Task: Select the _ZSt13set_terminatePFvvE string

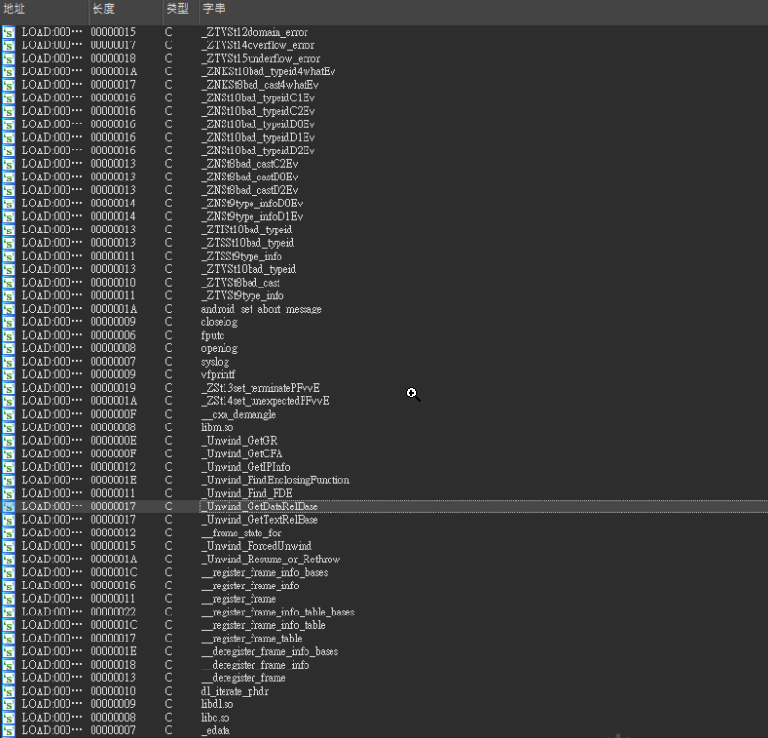Action: (260, 388)
